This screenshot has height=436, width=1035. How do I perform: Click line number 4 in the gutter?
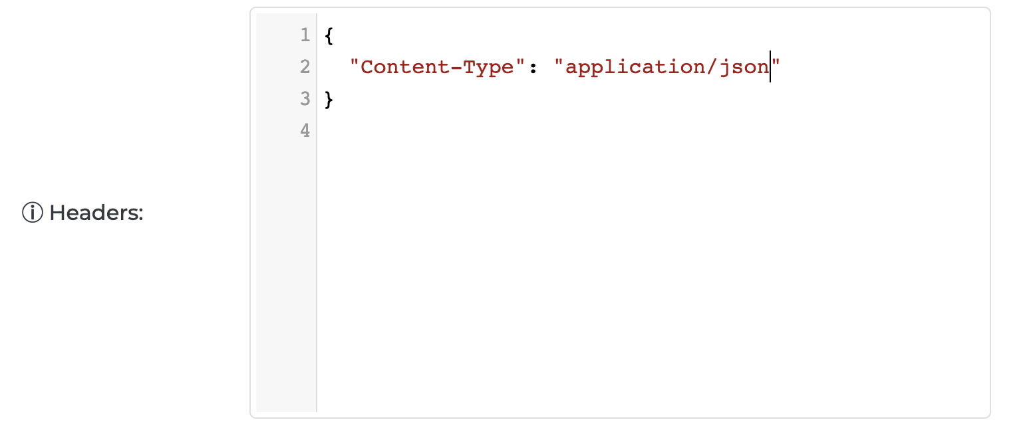pyautogui.click(x=305, y=131)
